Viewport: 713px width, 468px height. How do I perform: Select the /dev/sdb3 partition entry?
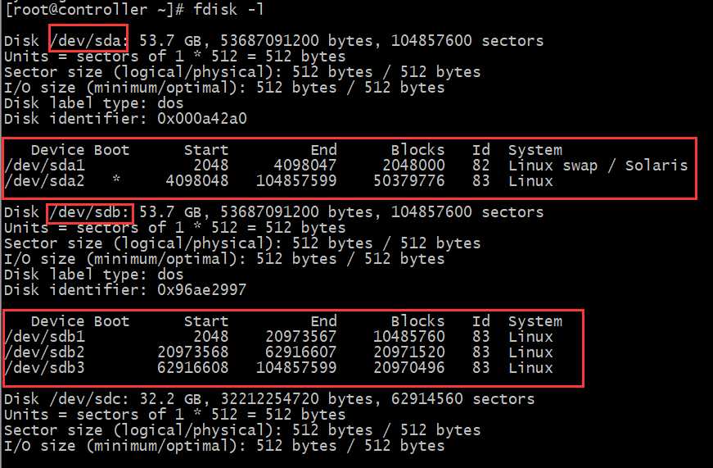(x=39, y=368)
